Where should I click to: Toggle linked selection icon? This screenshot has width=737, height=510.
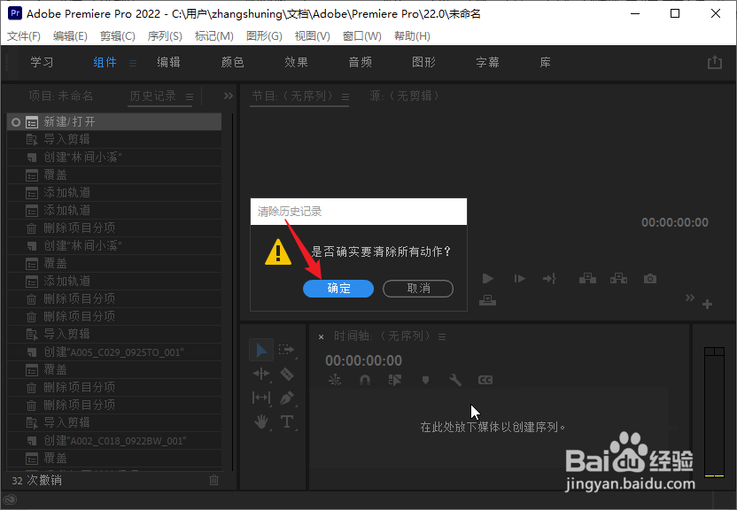click(x=395, y=380)
